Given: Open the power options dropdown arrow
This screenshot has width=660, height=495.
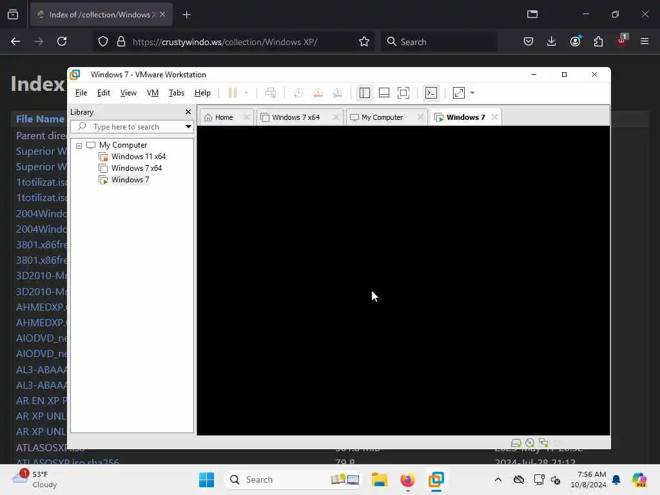Looking at the screenshot, I should 246,93.
